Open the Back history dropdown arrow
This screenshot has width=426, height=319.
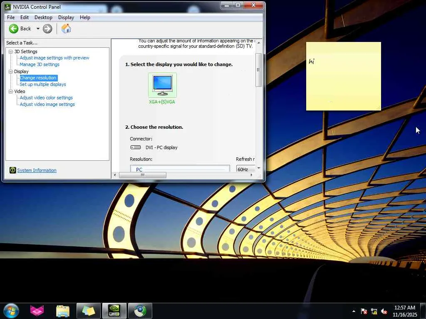pos(38,29)
